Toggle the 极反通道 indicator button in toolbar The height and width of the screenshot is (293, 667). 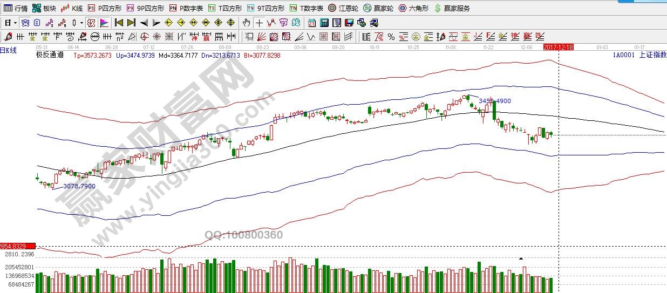tap(91, 23)
